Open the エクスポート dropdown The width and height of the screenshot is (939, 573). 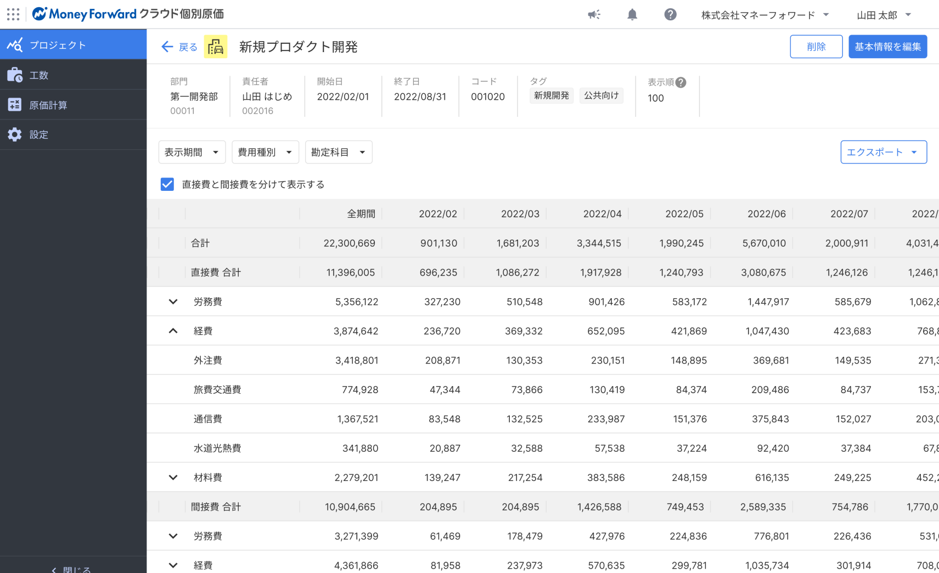[883, 152]
